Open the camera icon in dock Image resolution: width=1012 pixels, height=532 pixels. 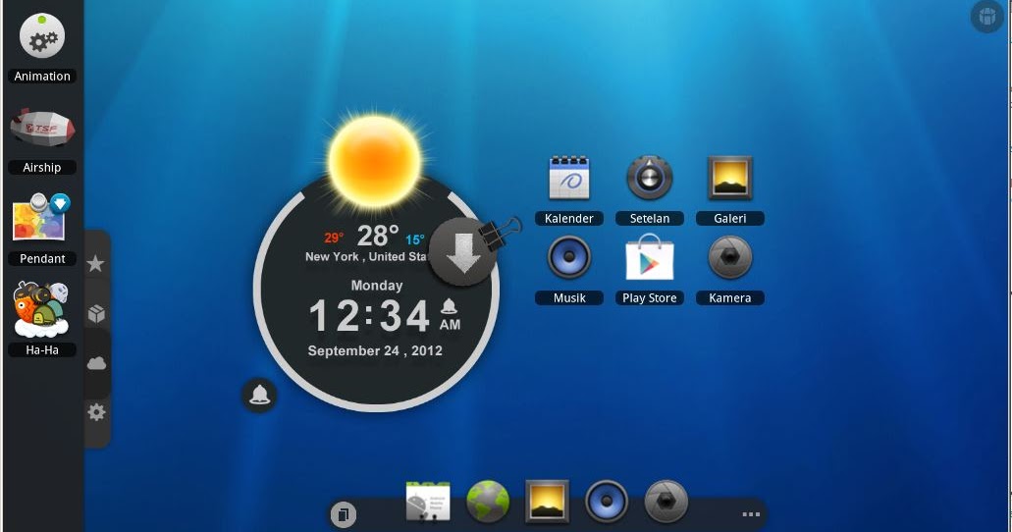tap(666, 501)
